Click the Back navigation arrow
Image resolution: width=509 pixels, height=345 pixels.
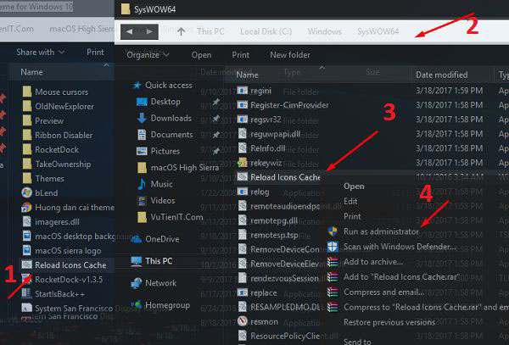click(130, 31)
